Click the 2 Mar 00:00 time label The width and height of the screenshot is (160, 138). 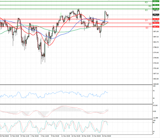pyautogui.click(x=35, y=136)
